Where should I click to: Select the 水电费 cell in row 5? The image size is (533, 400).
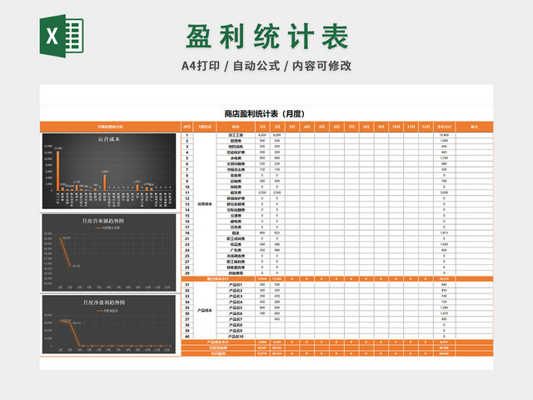click(x=236, y=158)
